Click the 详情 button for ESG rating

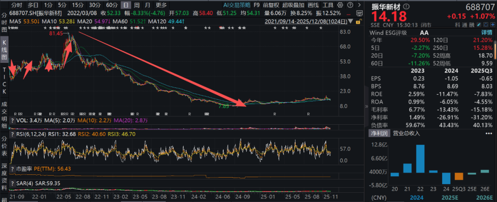point(486,33)
